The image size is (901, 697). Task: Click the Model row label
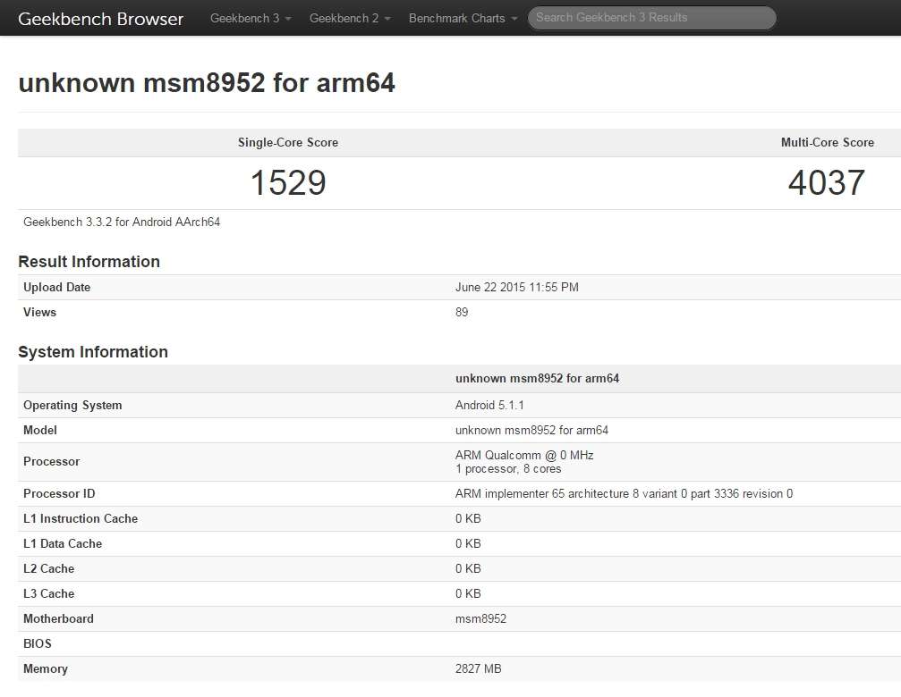coord(39,430)
